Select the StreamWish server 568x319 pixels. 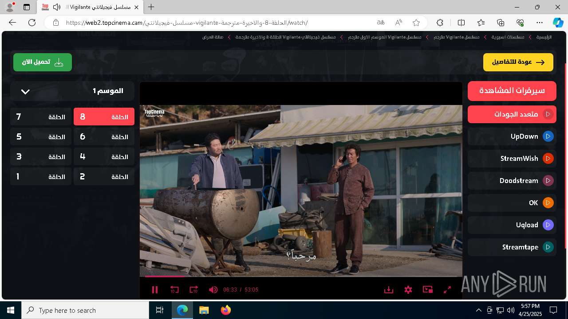tap(512, 159)
